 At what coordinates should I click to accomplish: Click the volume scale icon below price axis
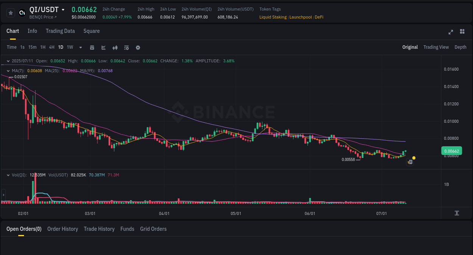coord(456,213)
